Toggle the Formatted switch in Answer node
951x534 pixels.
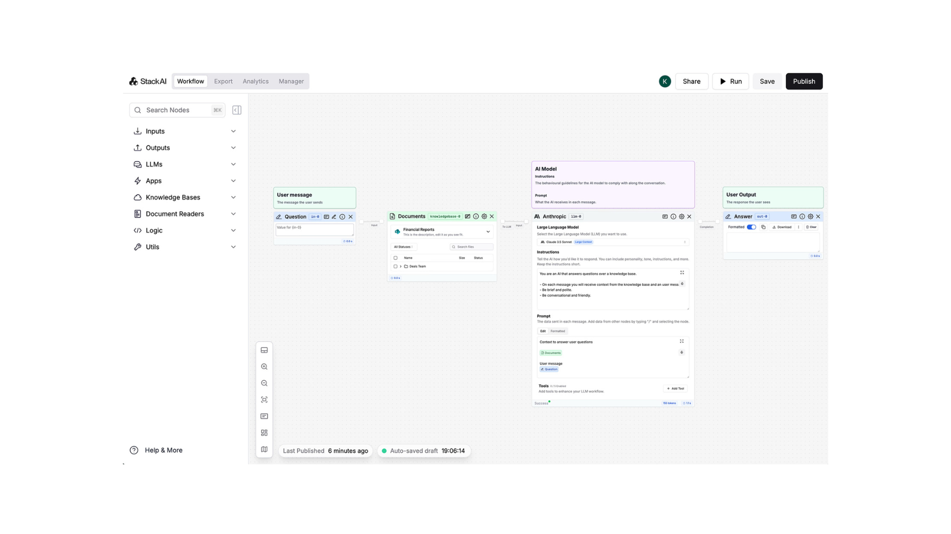click(x=751, y=227)
